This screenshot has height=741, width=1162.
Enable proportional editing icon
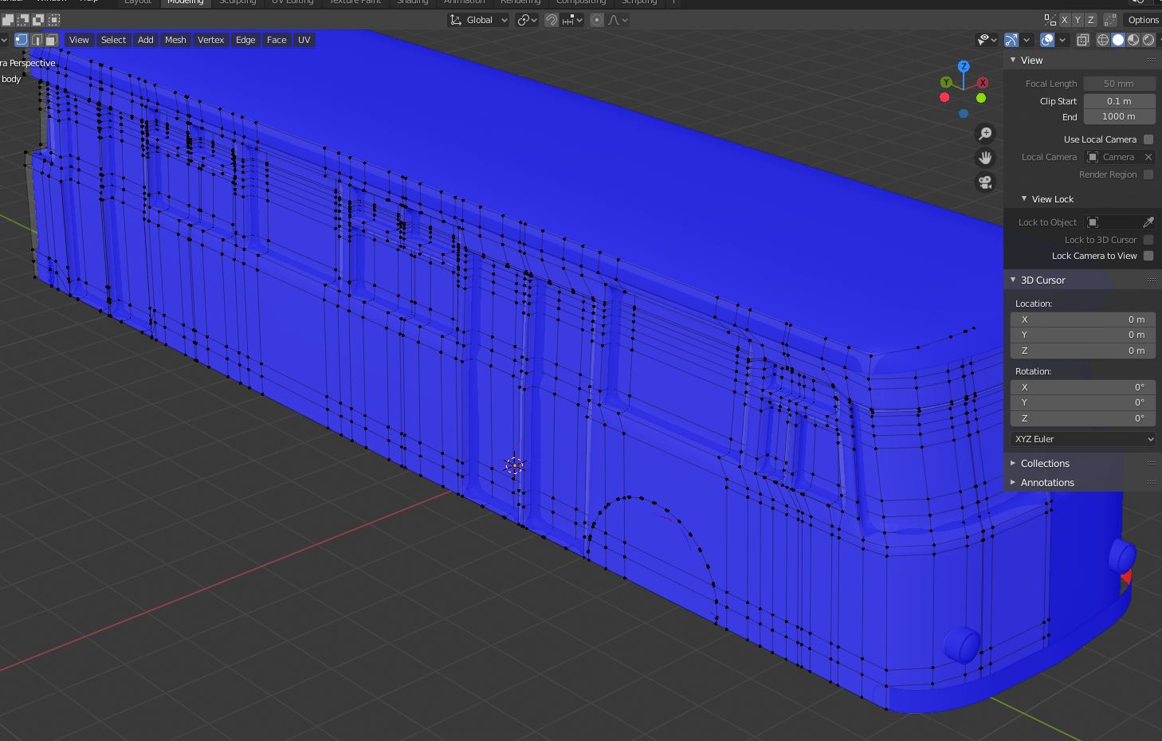pos(597,20)
